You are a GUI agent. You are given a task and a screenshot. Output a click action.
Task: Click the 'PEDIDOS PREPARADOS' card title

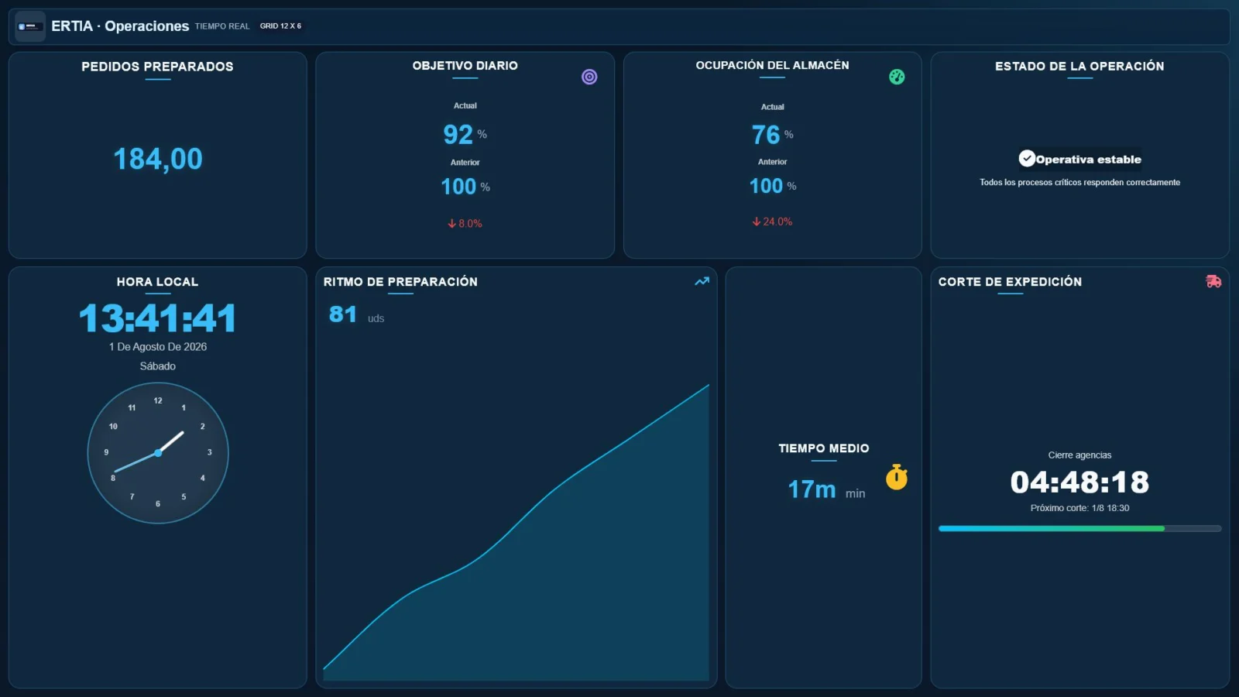click(x=157, y=67)
